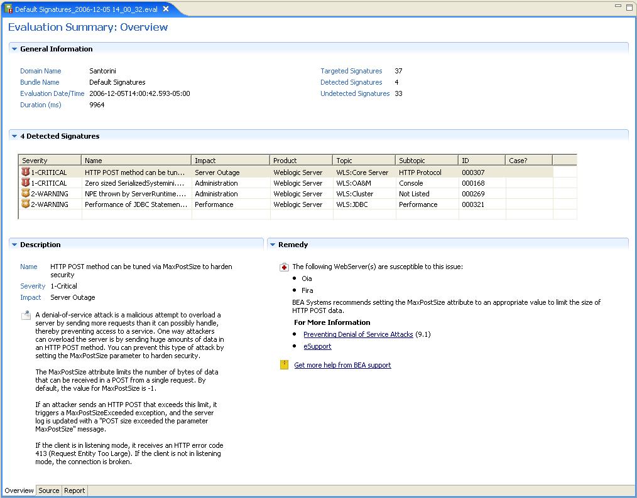Viewport: 637px width, 498px height.
Task: Click the Domain Name label
Action: click(41, 71)
